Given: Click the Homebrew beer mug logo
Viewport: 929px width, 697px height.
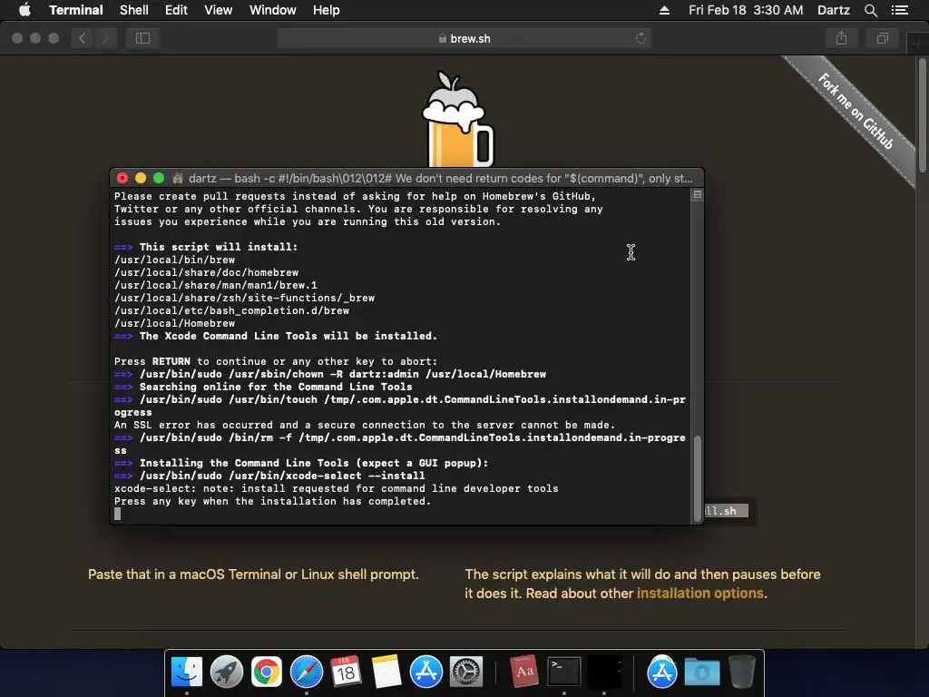Looking at the screenshot, I should pos(457,119).
